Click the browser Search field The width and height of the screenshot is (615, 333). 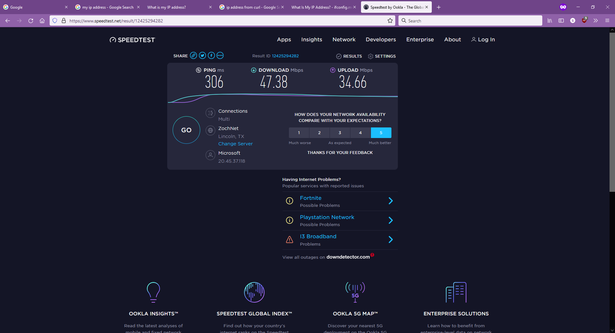tap(470, 20)
